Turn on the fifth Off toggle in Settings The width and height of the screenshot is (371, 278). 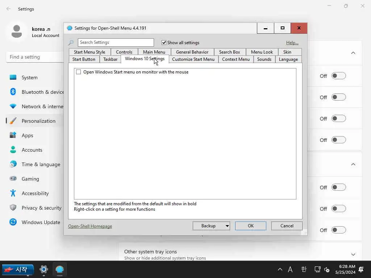pyautogui.click(x=339, y=188)
